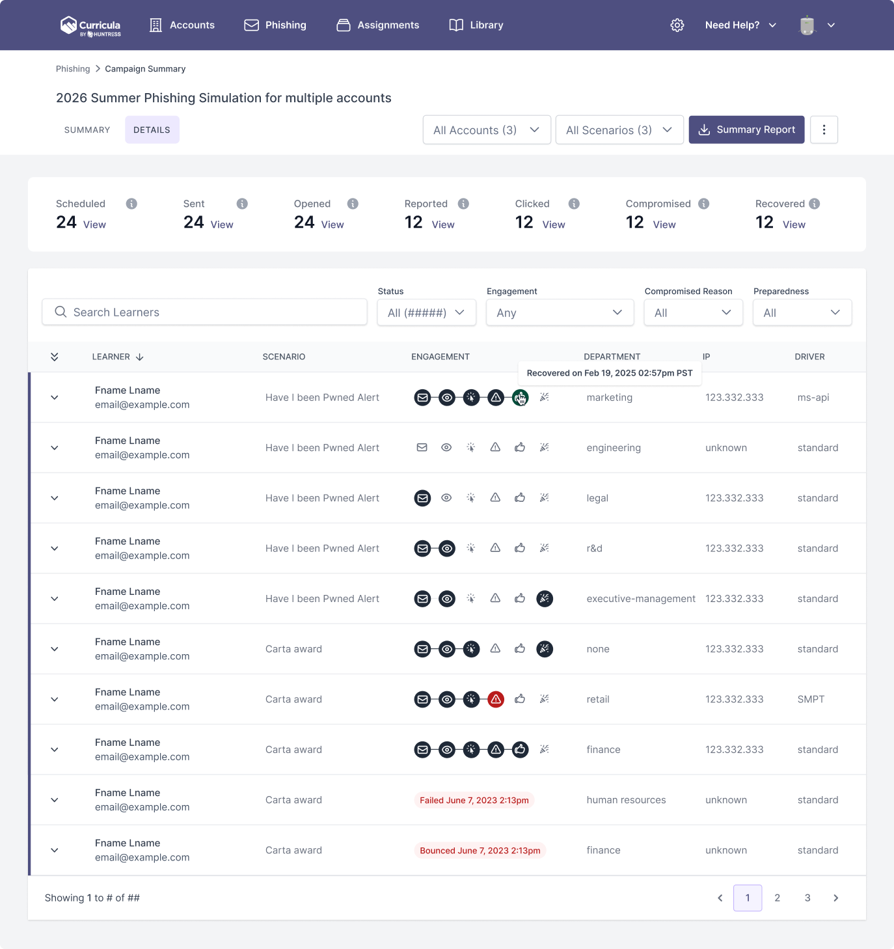Click the celebration icon in executive-management row
The width and height of the screenshot is (894, 949).
[545, 599]
